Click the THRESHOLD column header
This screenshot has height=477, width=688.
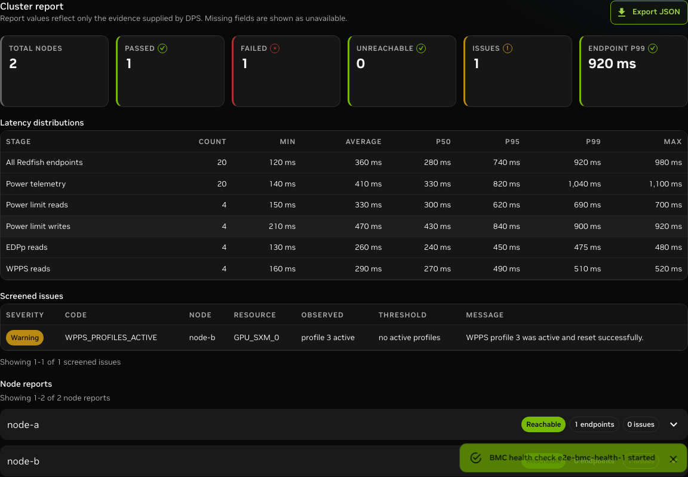[x=403, y=315]
